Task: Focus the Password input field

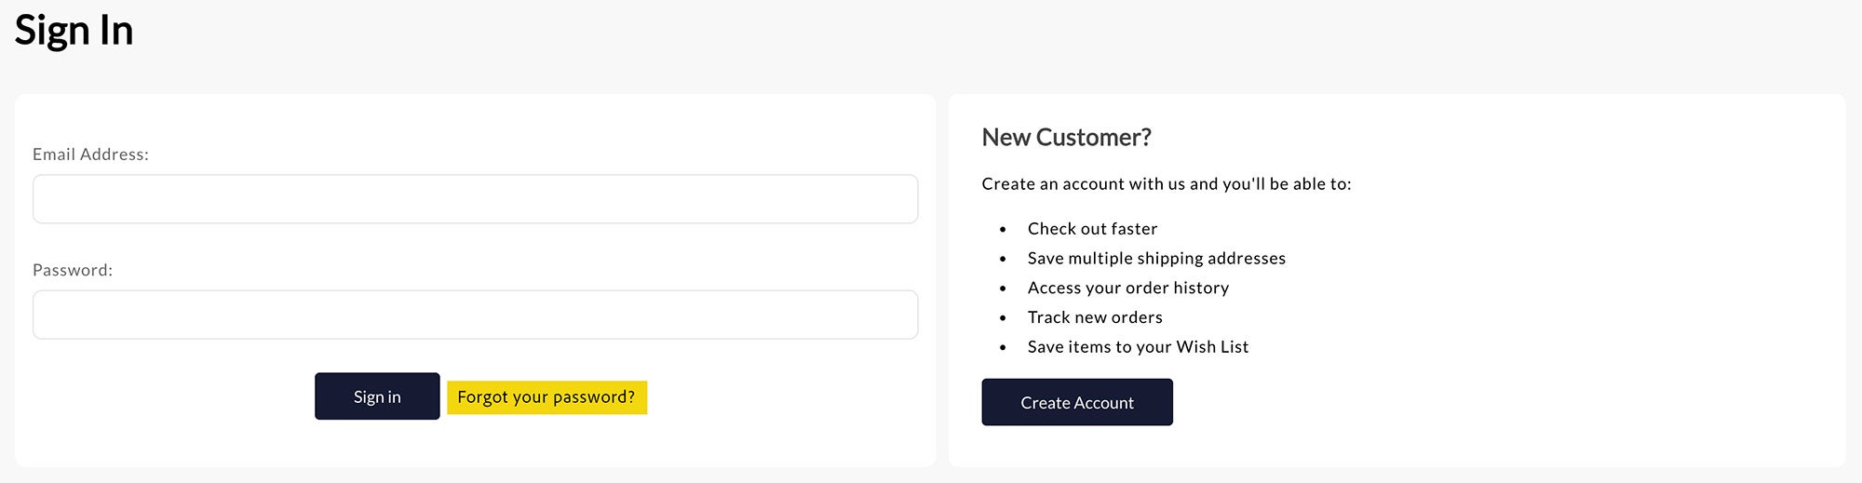Action: pyautogui.click(x=475, y=315)
